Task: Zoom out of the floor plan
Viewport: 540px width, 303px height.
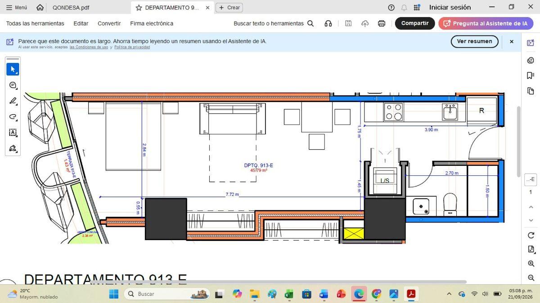Action: click(x=531, y=277)
